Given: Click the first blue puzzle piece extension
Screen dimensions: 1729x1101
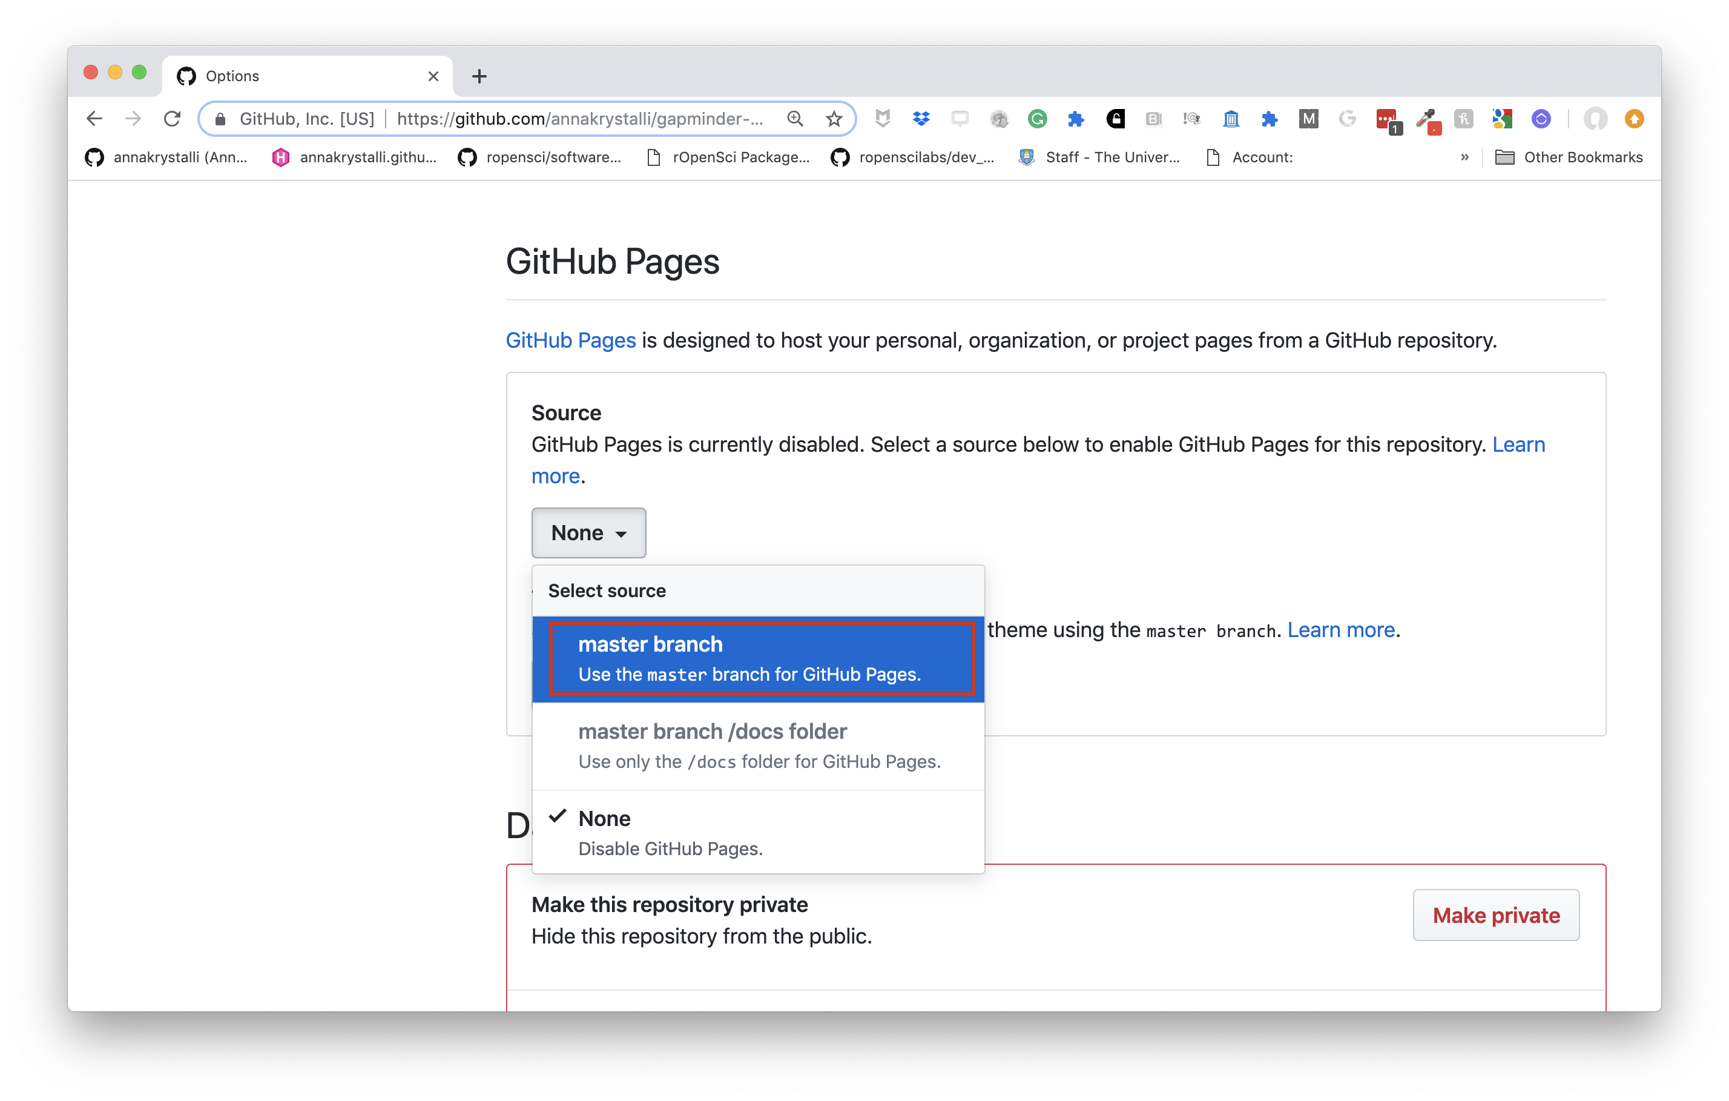Looking at the screenshot, I should [x=1076, y=119].
